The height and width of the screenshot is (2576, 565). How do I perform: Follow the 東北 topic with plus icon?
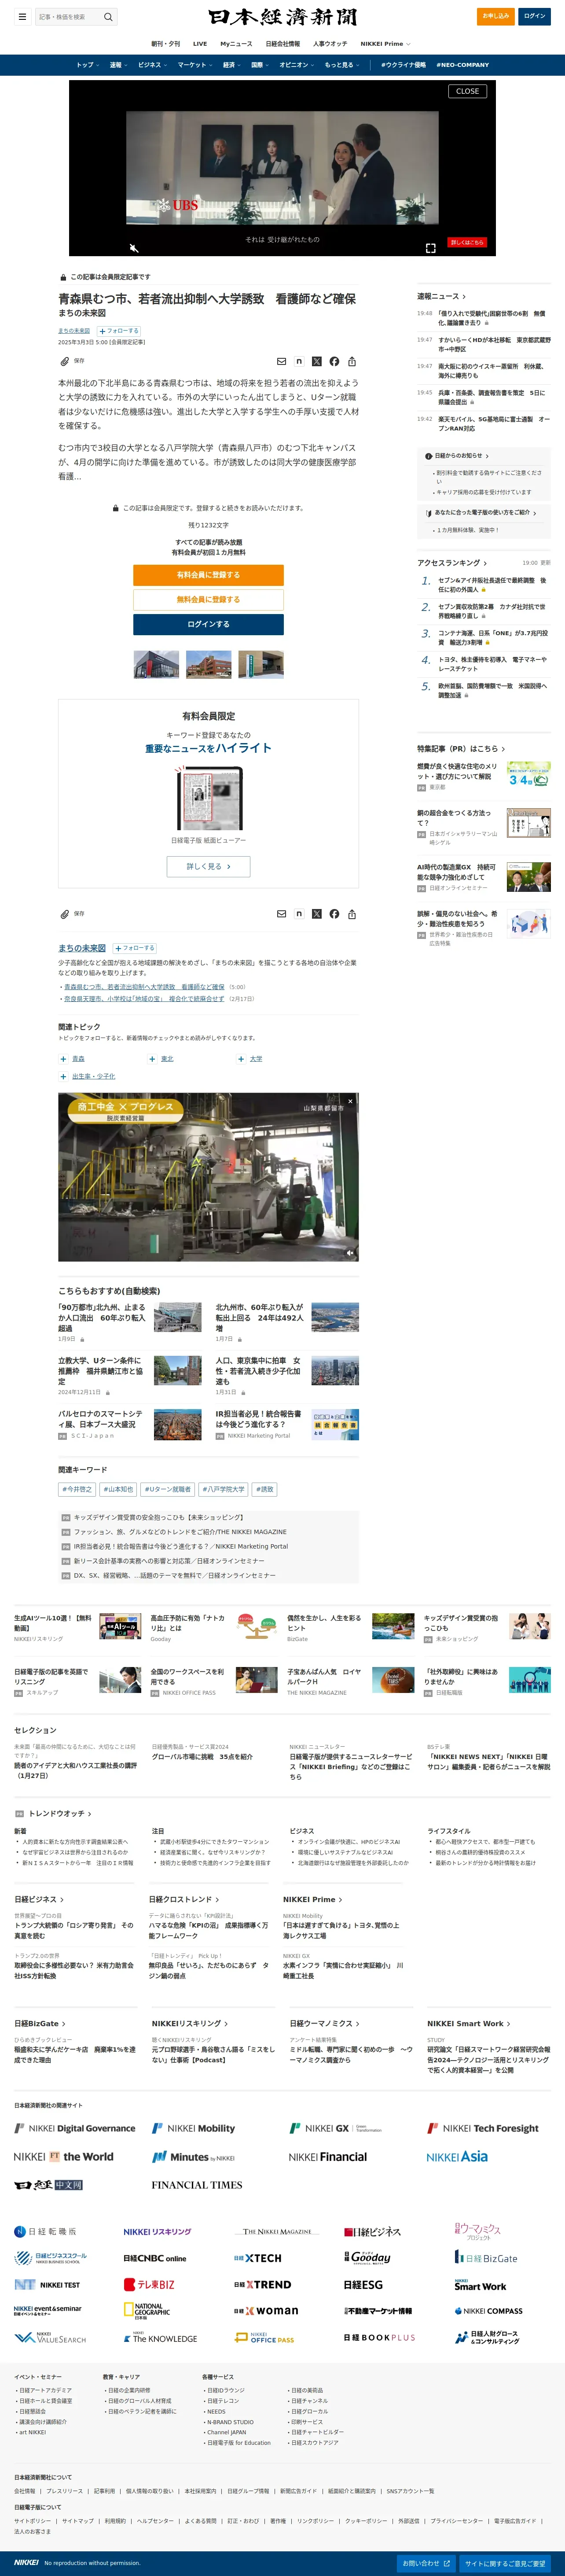[152, 1059]
